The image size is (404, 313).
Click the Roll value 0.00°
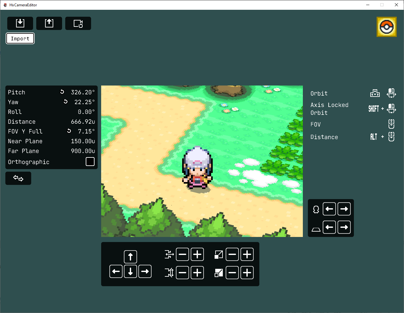[86, 112]
